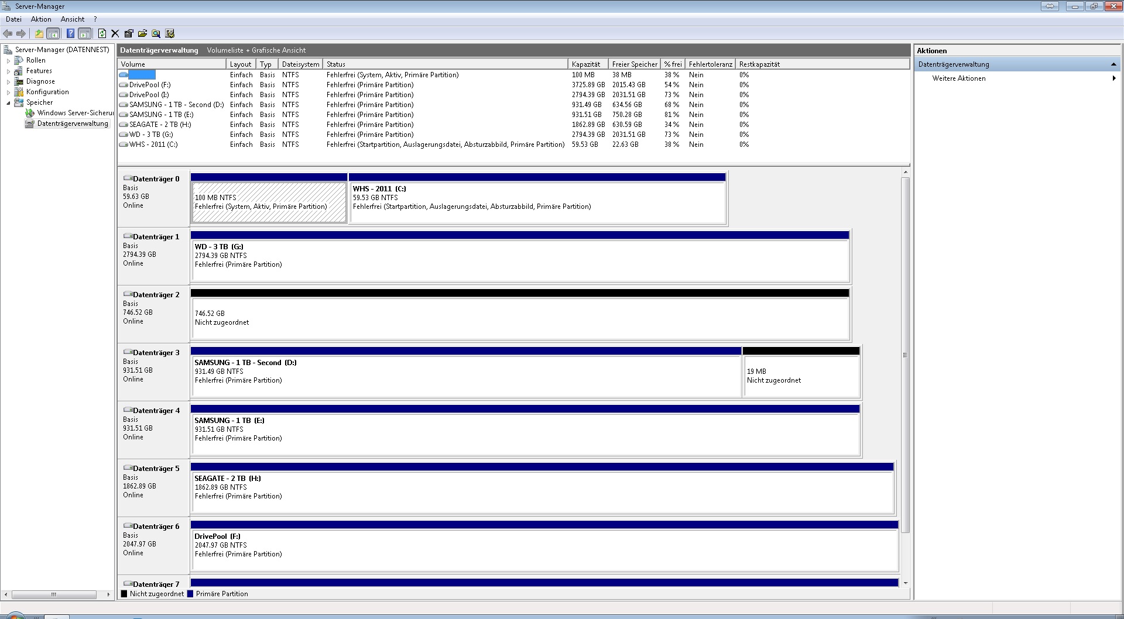This screenshot has height=619, width=1124.
Task: Click the disk view scroll-down arrow
Action: tap(905, 583)
